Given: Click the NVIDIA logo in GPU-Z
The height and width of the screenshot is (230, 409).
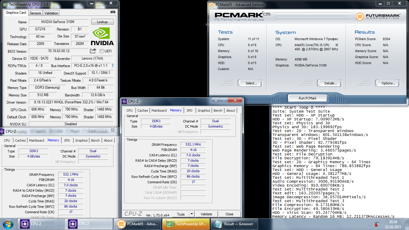Looking at the screenshot, I should point(102,36).
